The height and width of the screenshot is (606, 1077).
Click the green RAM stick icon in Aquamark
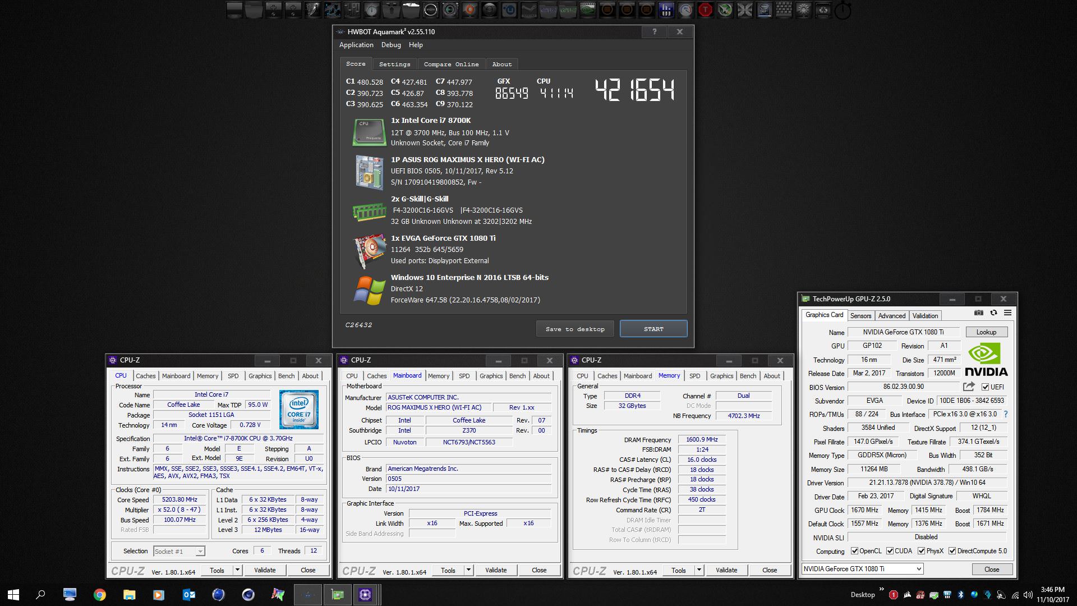click(x=369, y=212)
